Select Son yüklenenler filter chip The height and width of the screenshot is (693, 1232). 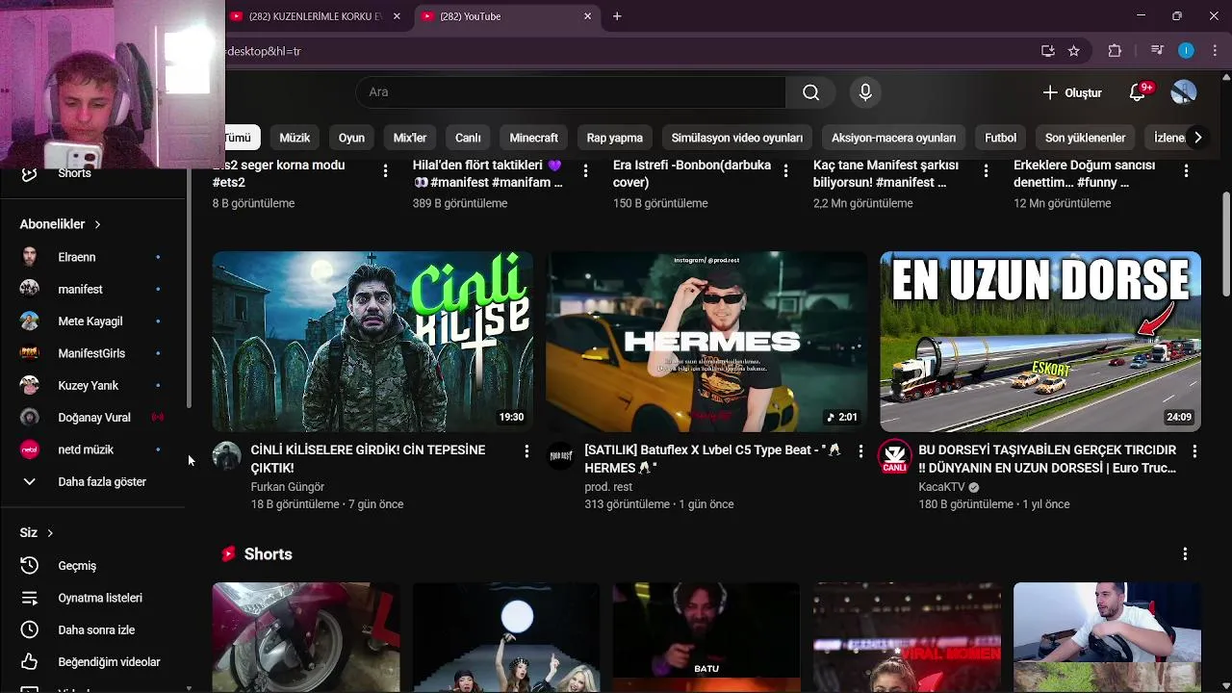tap(1085, 138)
